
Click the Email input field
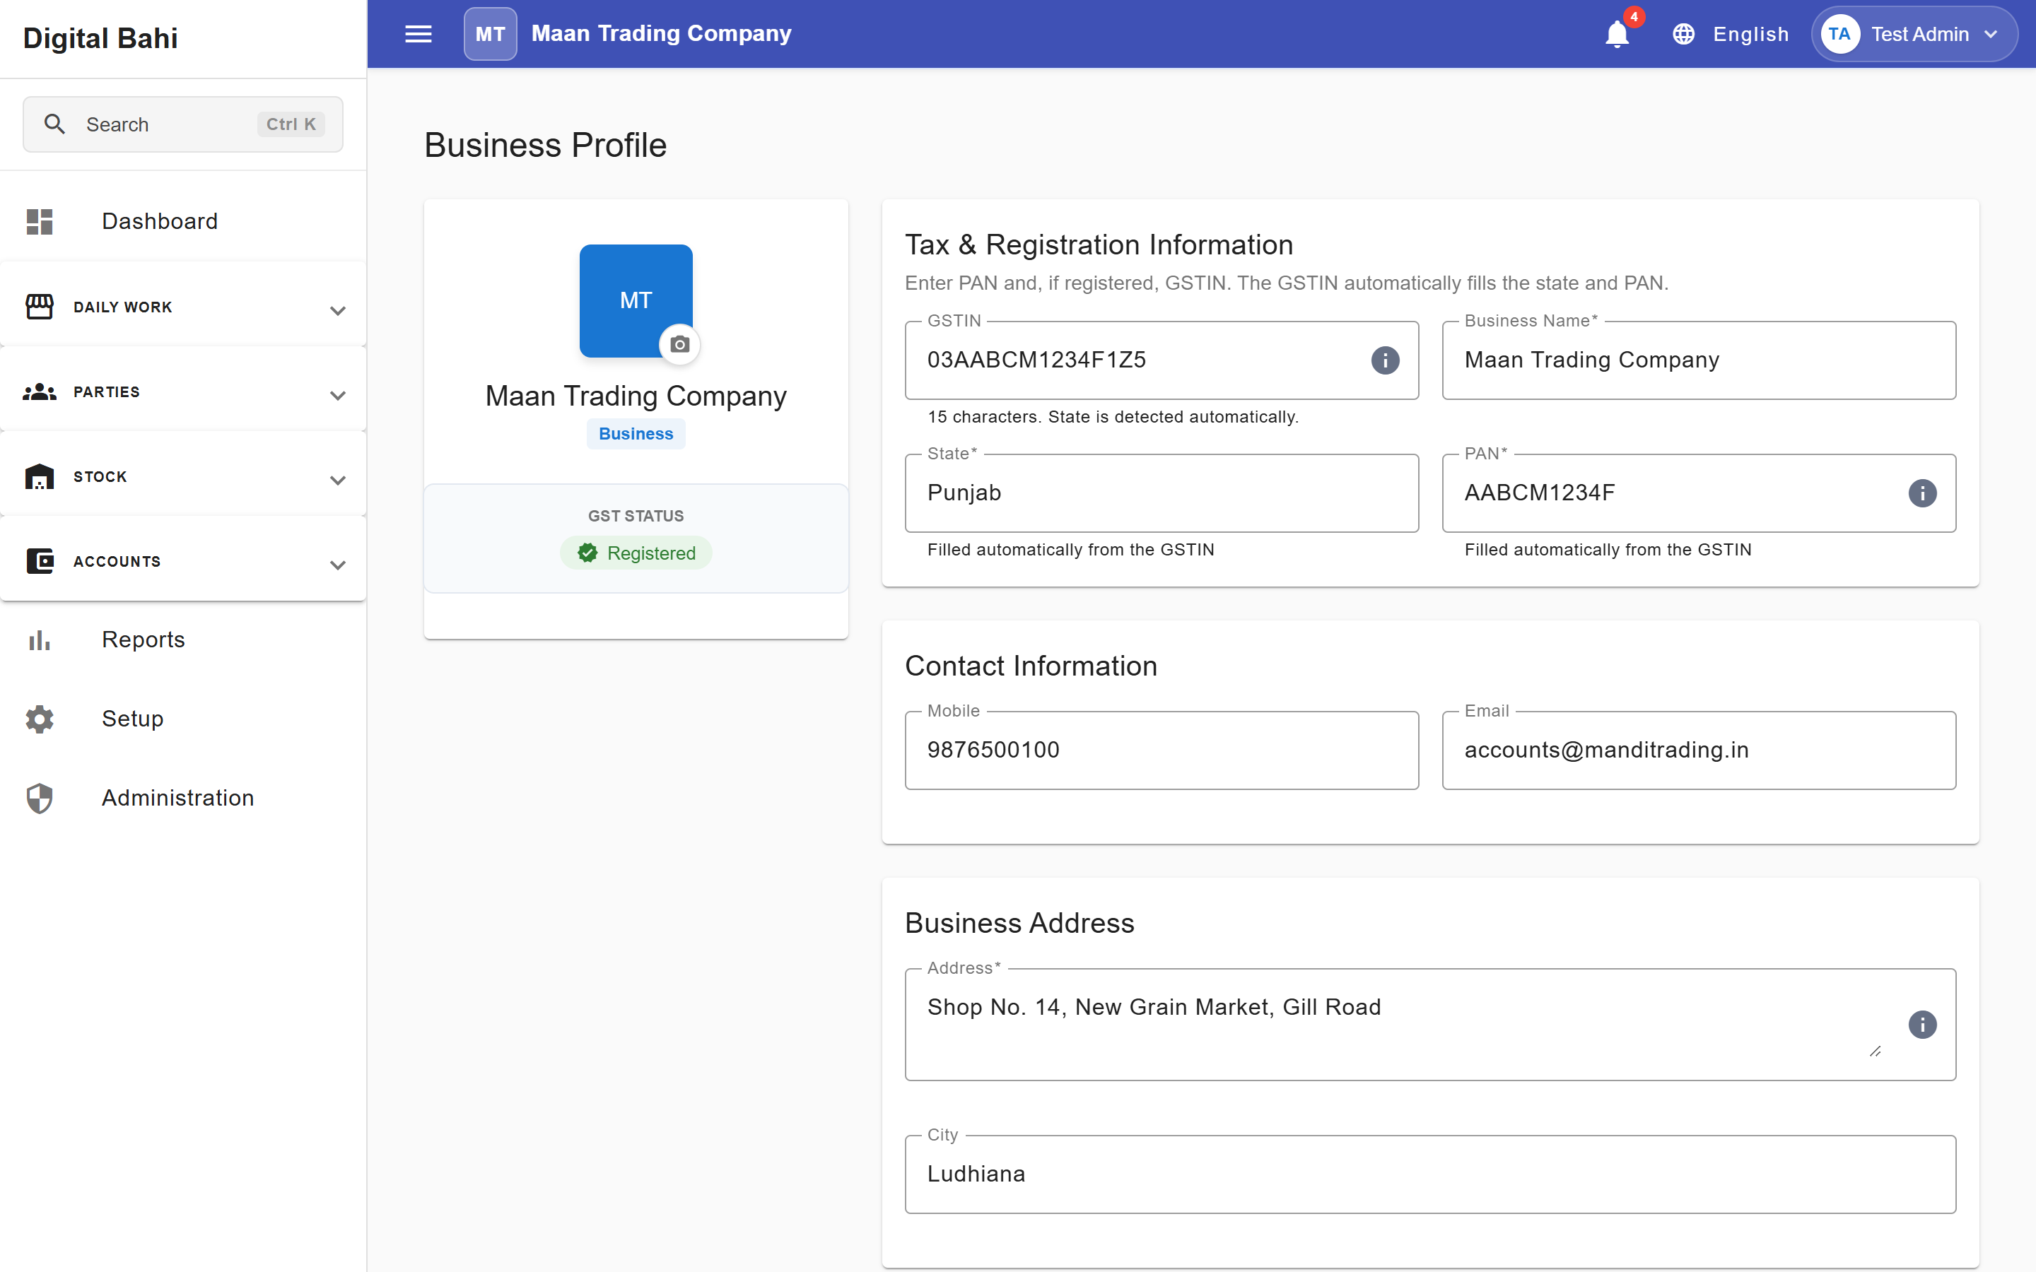coord(1699,750)
